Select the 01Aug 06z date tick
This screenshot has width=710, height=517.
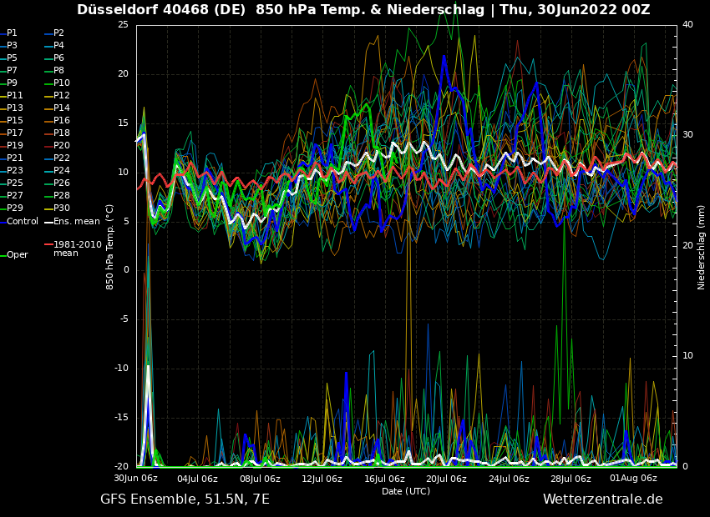[x=632, y=479]
